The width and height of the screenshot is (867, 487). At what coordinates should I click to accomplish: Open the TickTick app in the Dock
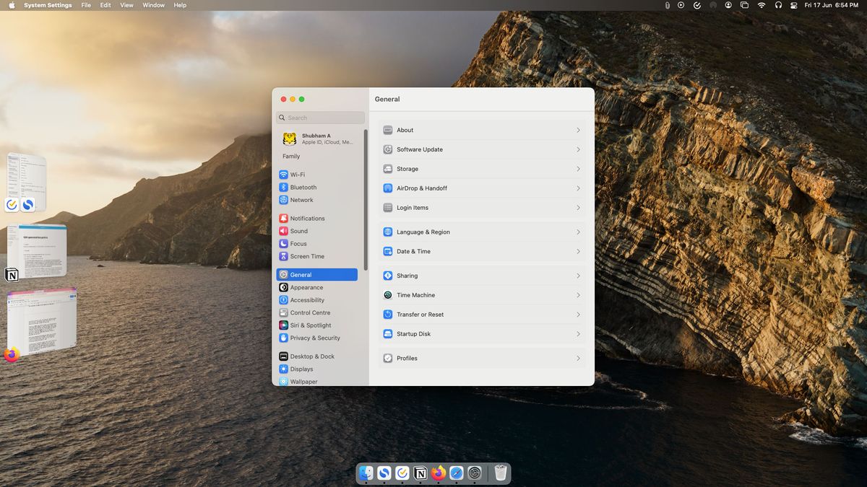402,473
